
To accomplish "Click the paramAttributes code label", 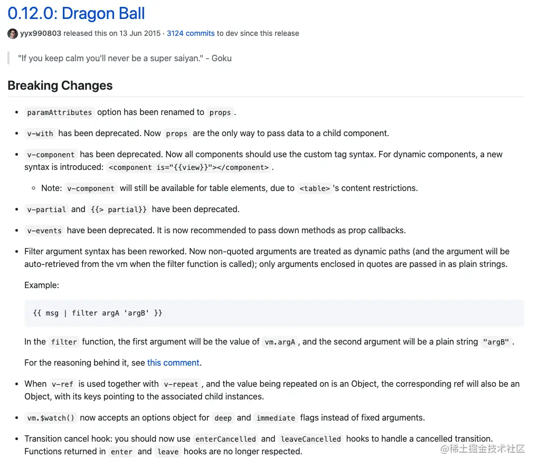I will [x=59, y=112].
